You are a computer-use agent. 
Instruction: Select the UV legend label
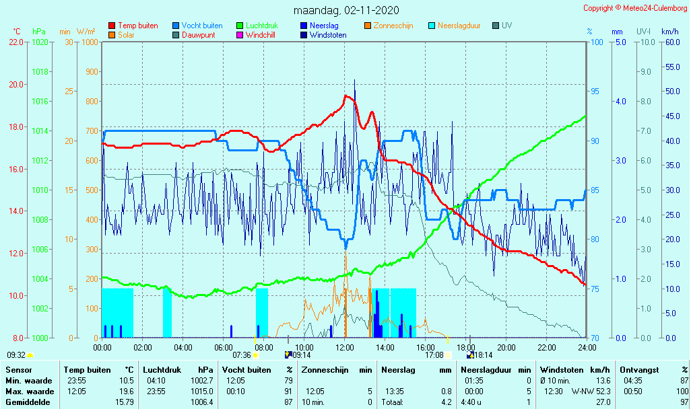(506, 26)
